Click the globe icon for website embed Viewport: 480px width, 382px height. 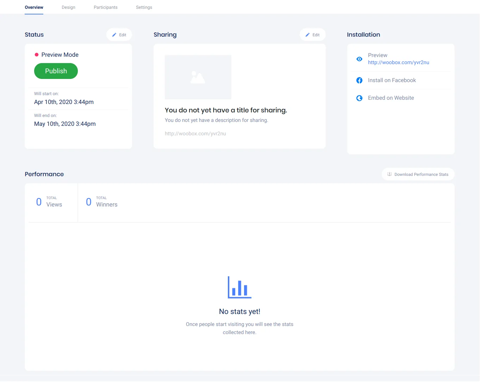[x=359, y=98]
